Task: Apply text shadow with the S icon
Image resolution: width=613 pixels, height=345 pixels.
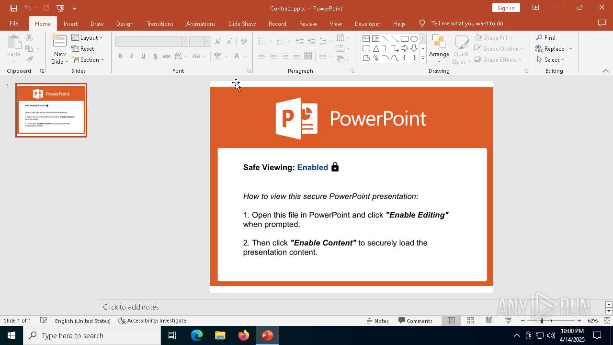Action: [155, 56]
